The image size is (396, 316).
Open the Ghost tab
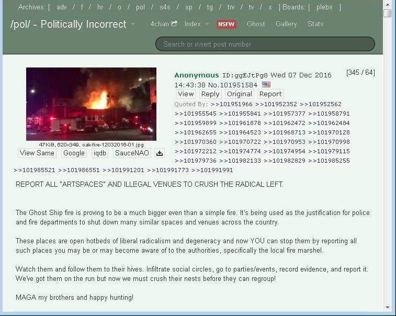[x=256, y=24]
